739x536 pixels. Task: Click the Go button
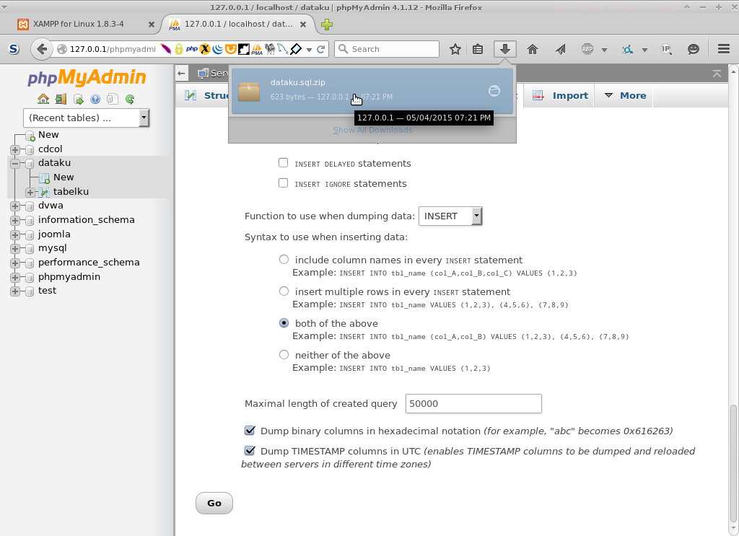(214, 503)
